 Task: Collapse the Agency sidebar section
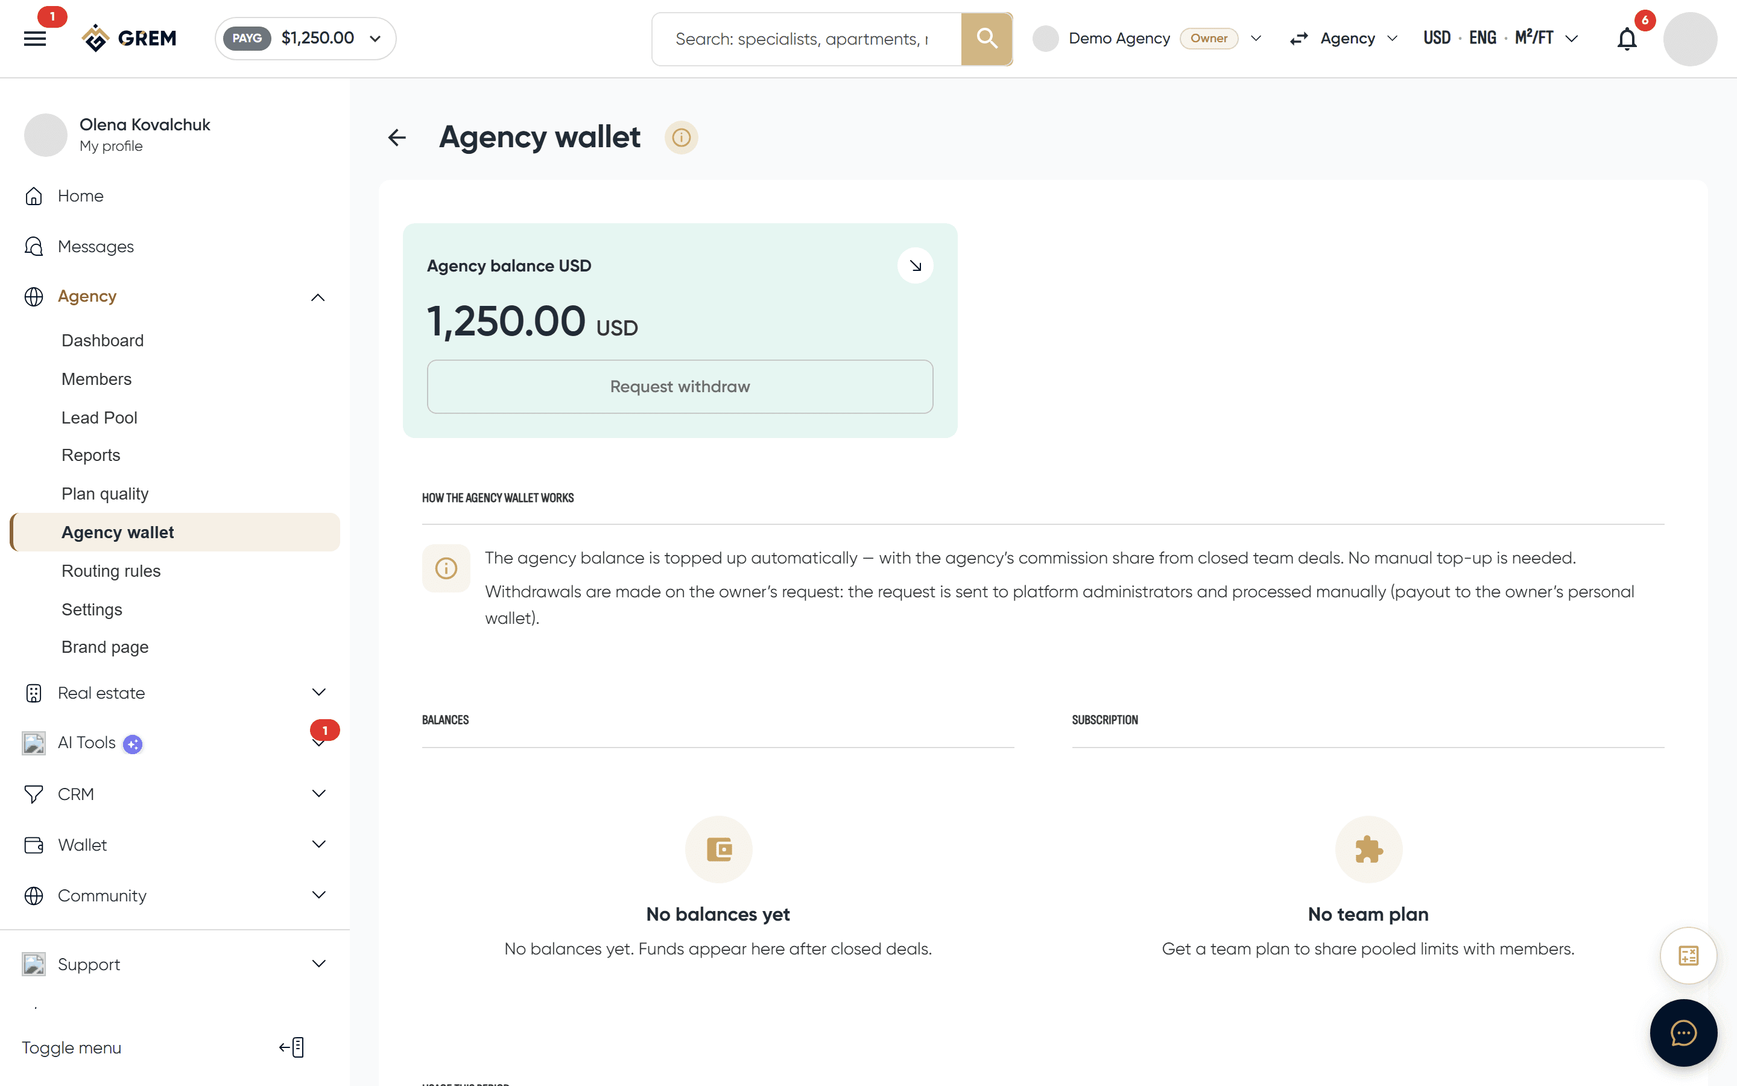pyautogui.click(x=318, y=297)
